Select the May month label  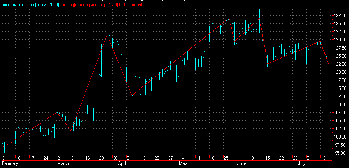click(183, 163)
